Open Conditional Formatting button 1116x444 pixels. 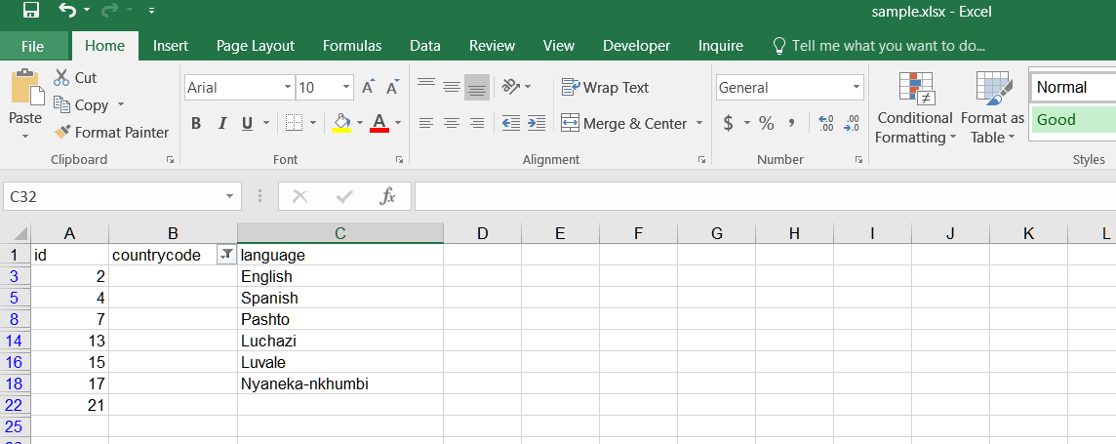[914, 107]
